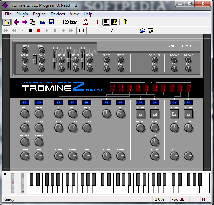Click the SD drum trigger button

39,103
